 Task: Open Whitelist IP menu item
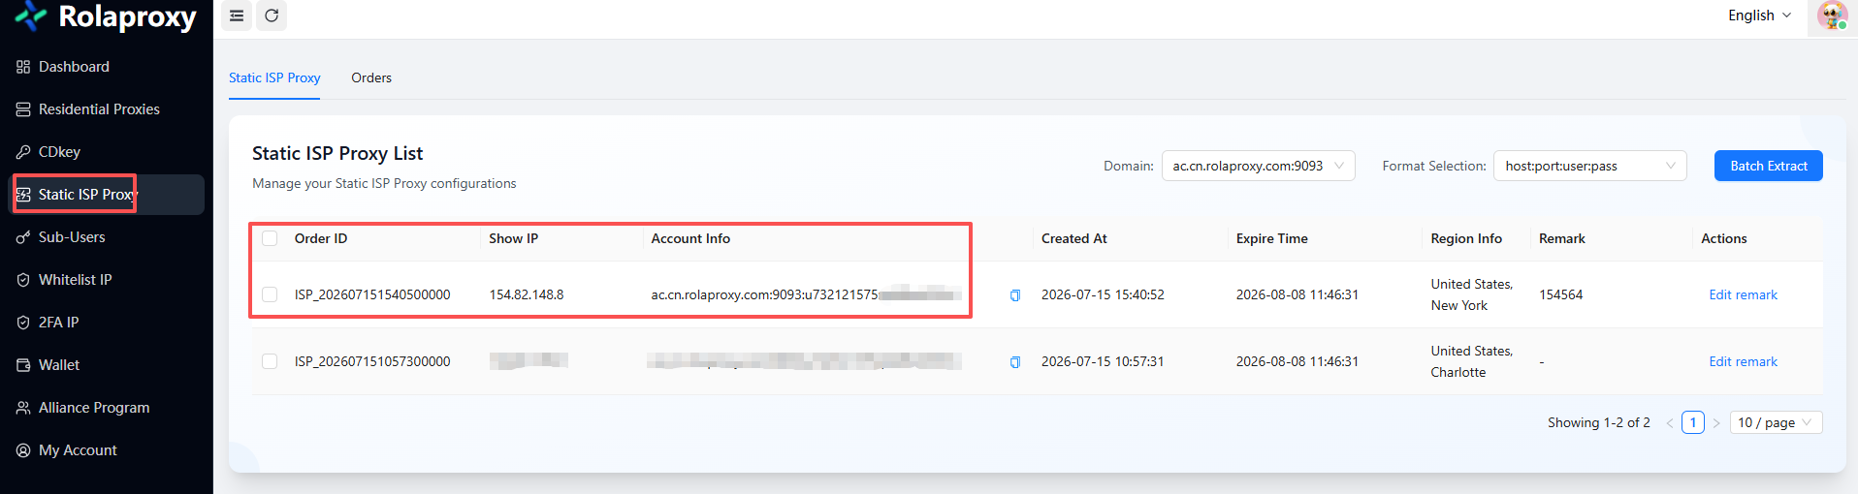click(x=107, y=280)
